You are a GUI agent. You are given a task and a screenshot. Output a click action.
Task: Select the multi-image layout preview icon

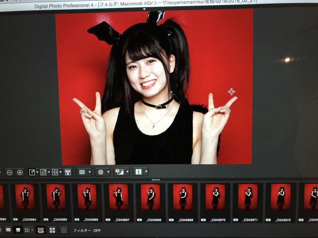(x=67, y=172)
